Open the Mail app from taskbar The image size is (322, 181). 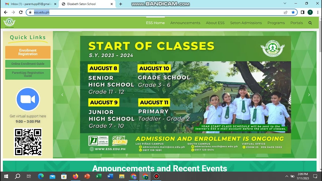52,176
